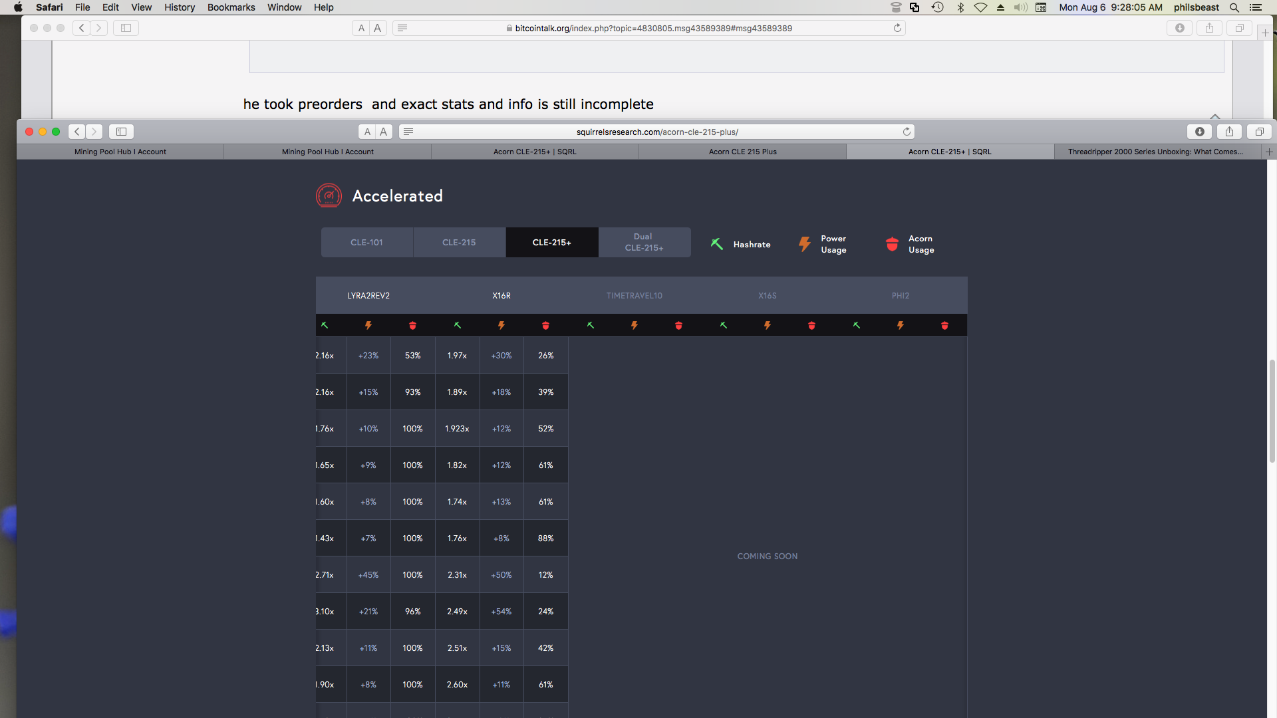Click the COMING SOON text
This screenshot has height=718, width=1277.
(768, 556)
